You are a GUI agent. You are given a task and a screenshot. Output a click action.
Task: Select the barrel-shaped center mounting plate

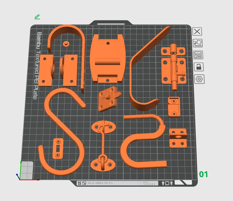108,59
